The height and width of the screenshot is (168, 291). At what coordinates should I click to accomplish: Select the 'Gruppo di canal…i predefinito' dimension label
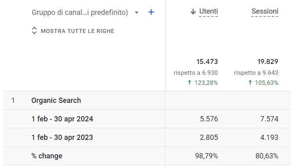click(80, 12)
